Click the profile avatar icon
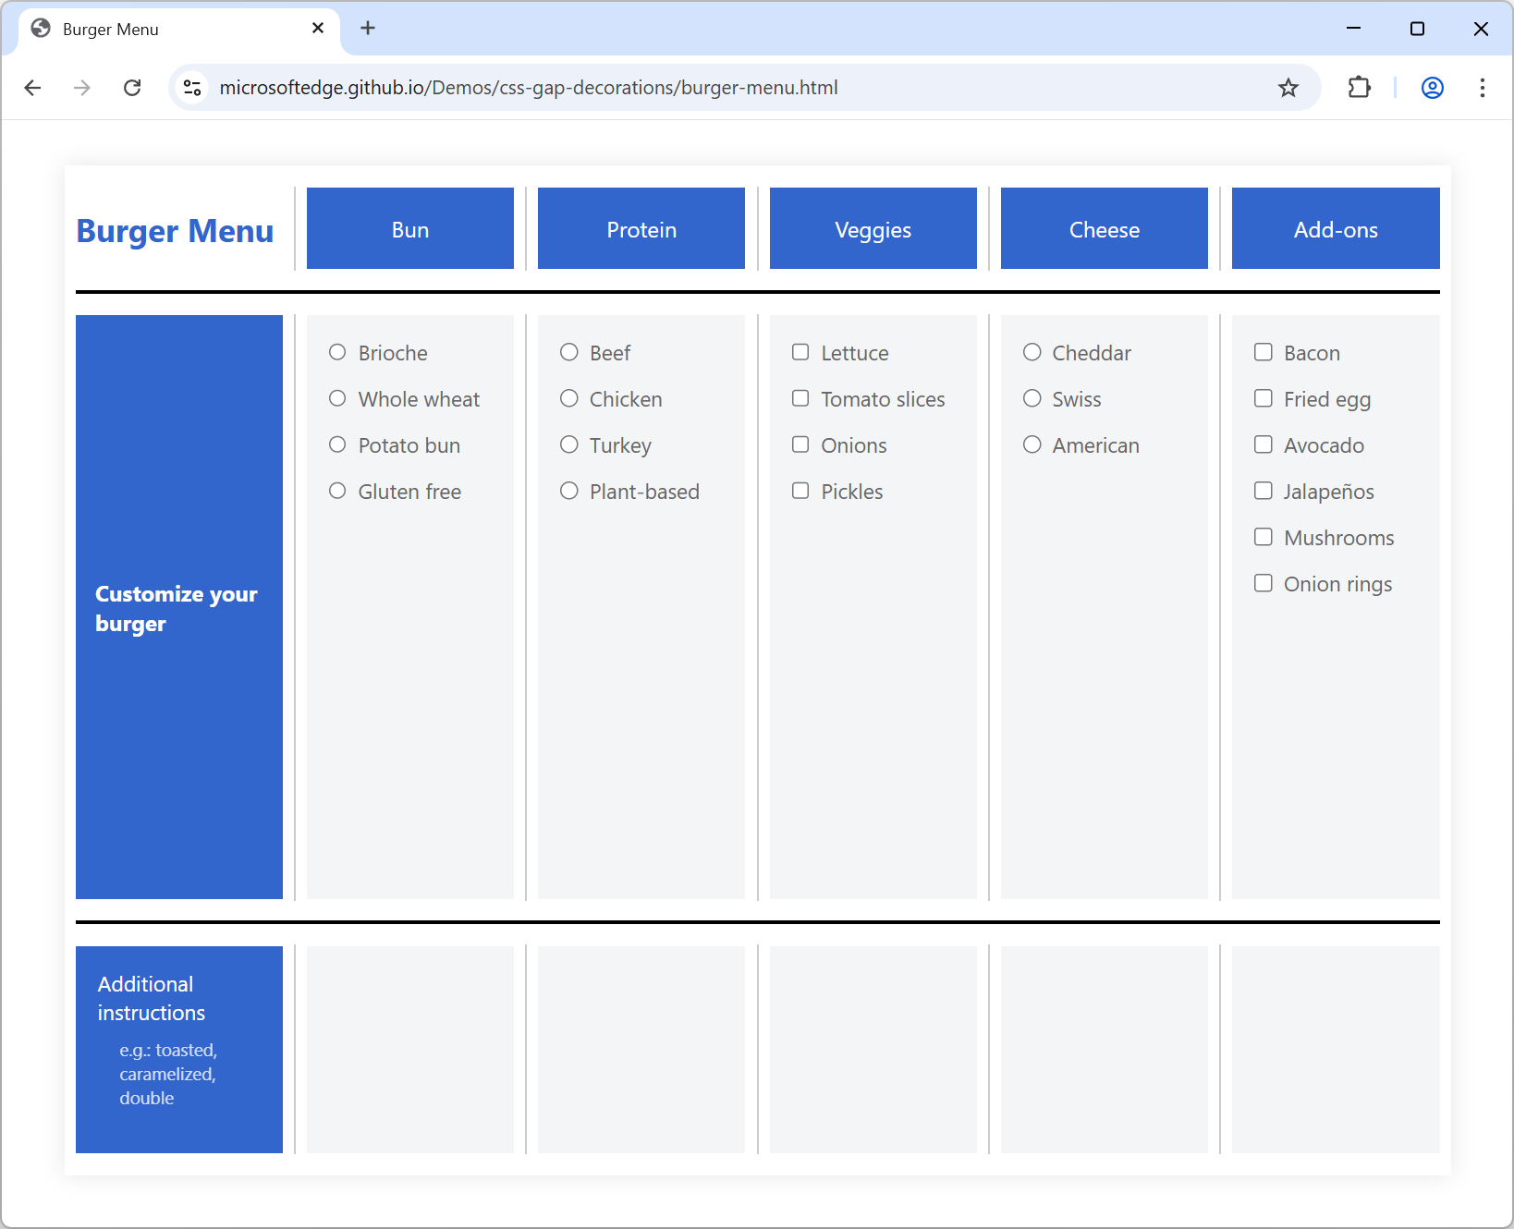1514x1229 pixels. 1432,88
